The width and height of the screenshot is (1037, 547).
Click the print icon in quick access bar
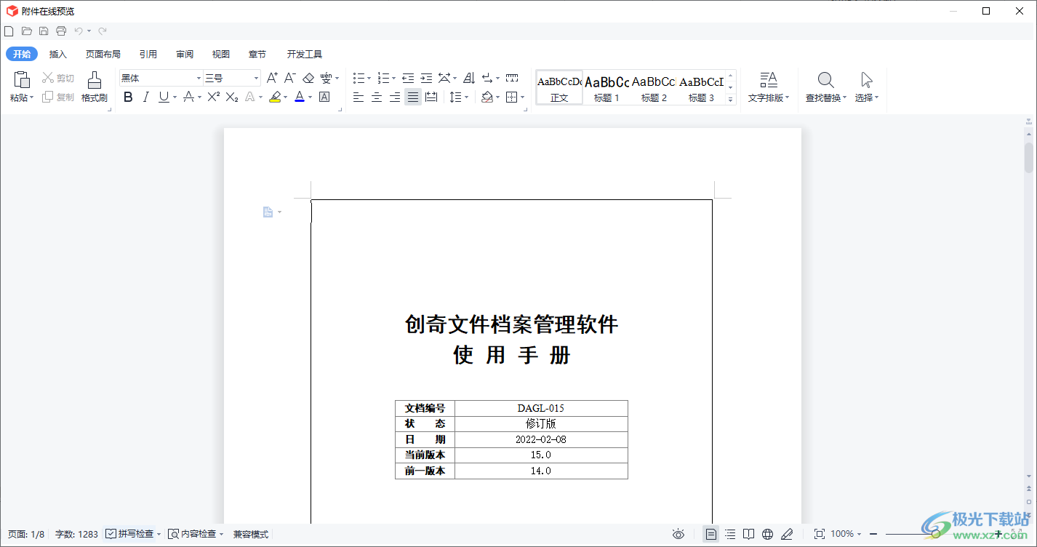[61, 31]
